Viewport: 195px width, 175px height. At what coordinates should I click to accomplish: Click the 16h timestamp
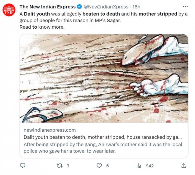click(x=136, y=7)
